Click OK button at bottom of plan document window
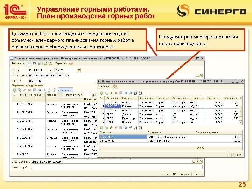The height and width of the screenshot is (189, 252). tap(175, 174)
